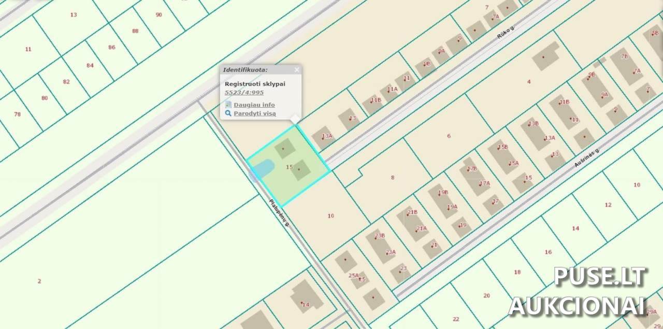Click building label 17A

484,183
